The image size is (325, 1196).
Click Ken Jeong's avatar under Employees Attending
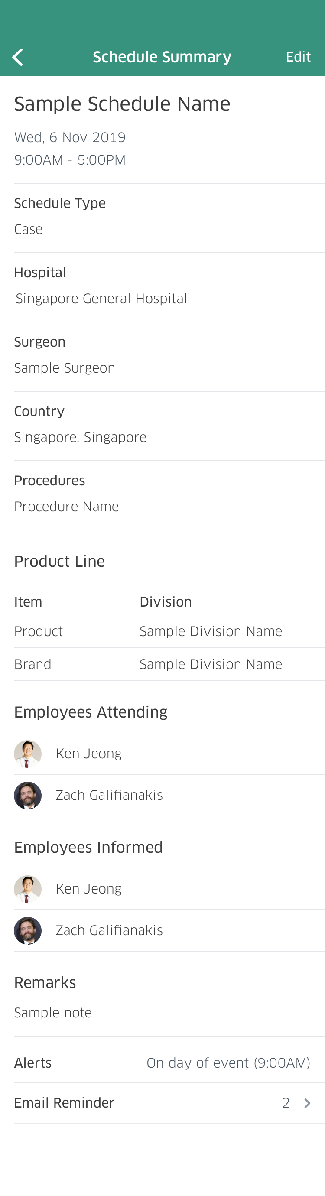[x=28, y=754]
